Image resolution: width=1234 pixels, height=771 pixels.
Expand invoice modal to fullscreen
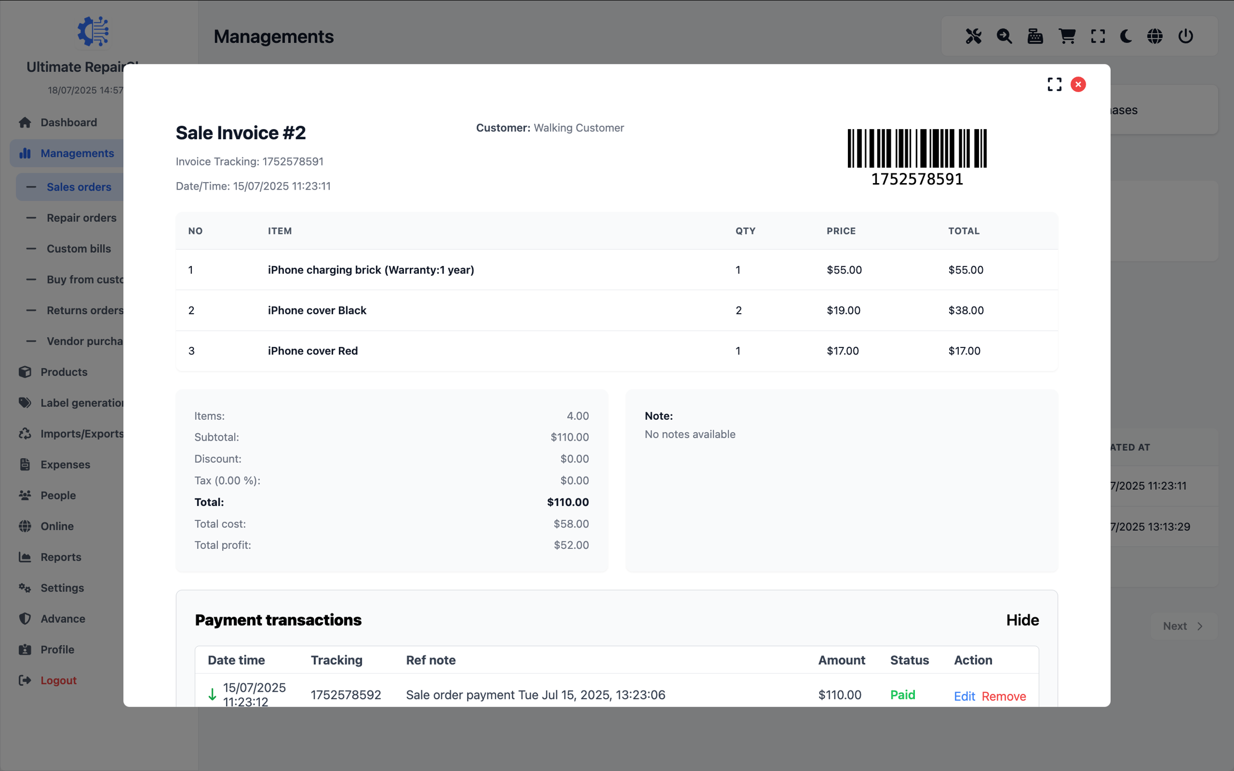1054,85
